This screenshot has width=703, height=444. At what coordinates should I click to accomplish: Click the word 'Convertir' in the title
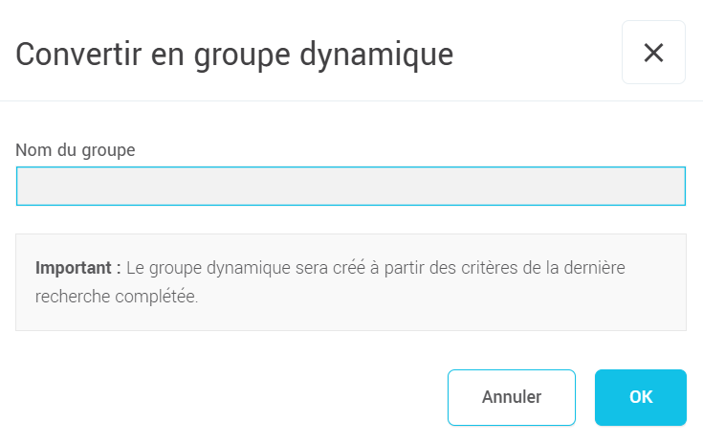point(77,54)
